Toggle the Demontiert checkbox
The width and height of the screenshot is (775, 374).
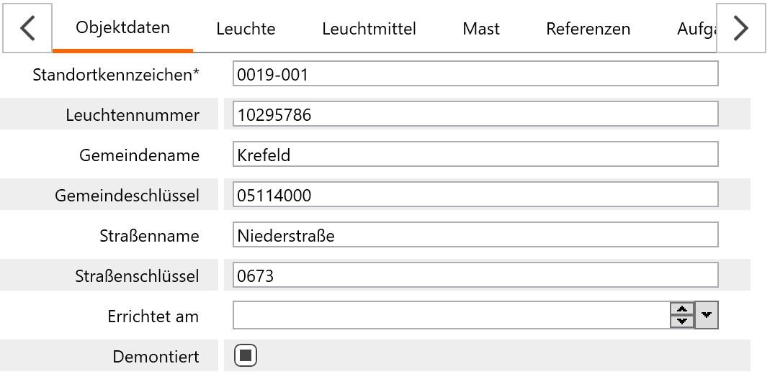coord(246,355)
